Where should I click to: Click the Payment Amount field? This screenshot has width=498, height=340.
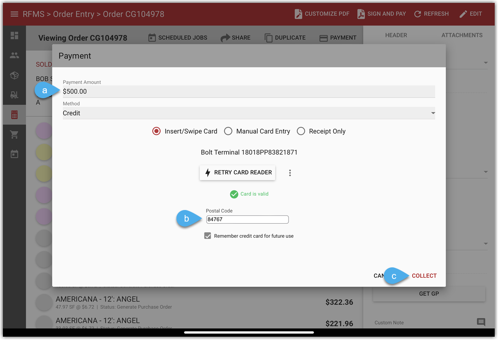pos(249,91)
